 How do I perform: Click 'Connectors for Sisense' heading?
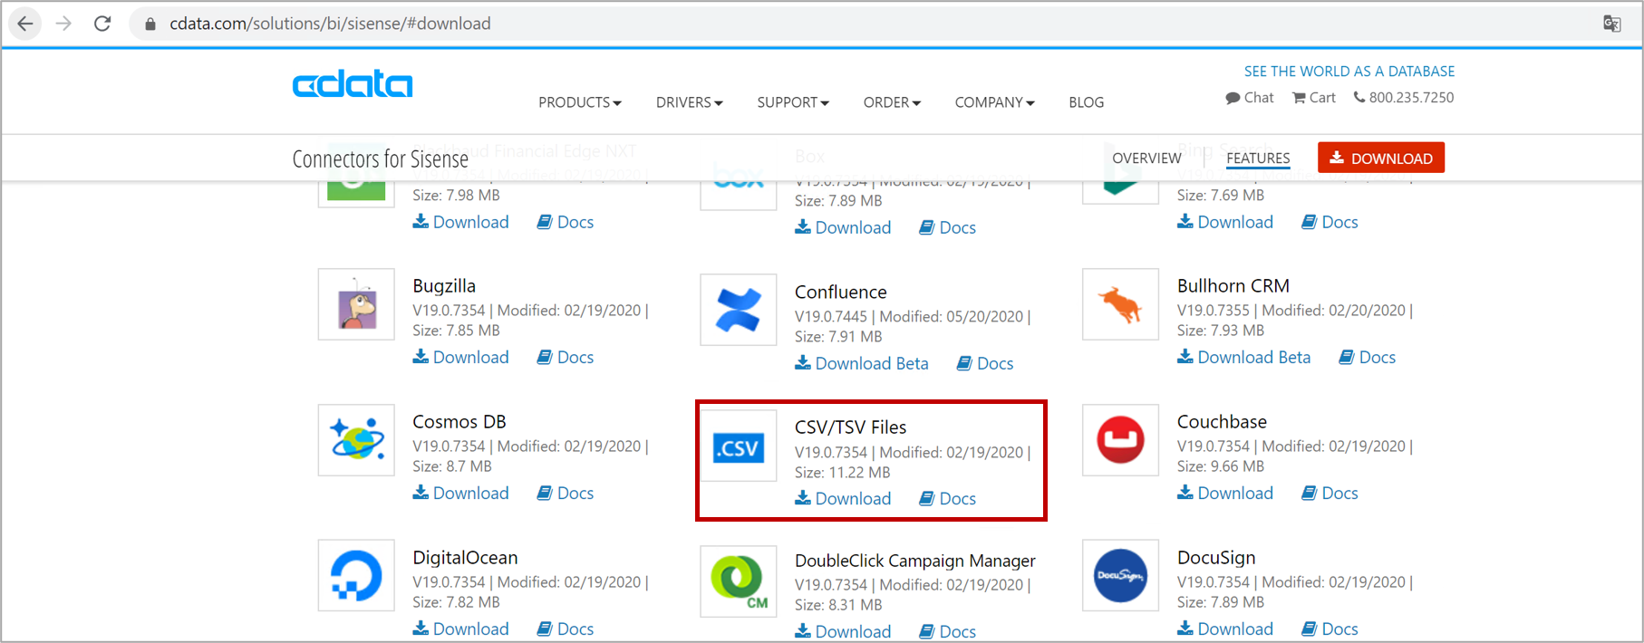380,159
